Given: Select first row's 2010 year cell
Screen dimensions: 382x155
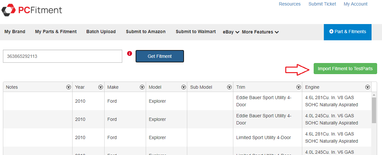Looking at the screenshot, I should click(89, 101).
